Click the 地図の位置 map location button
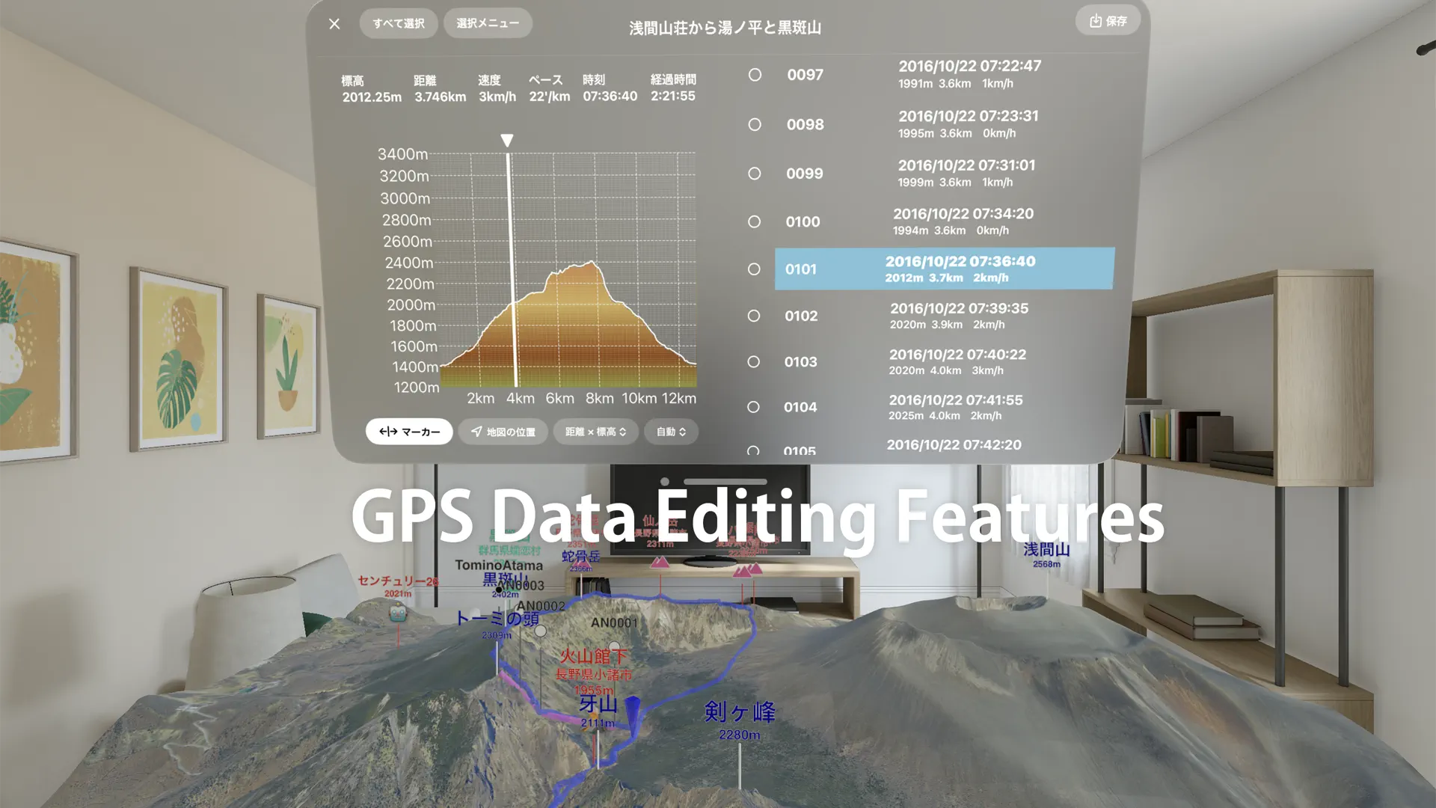Viewport: 1436px width, 808px height. pyautogui.click(x=503, y=432)
